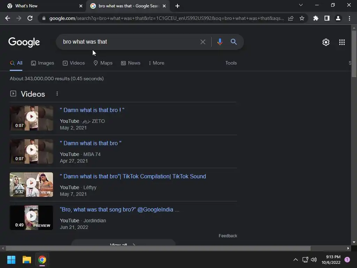This screenshot has height=268, width=357.
Task: Click the horizontal scrollbar thumb
Action: (x=158, y=248)
